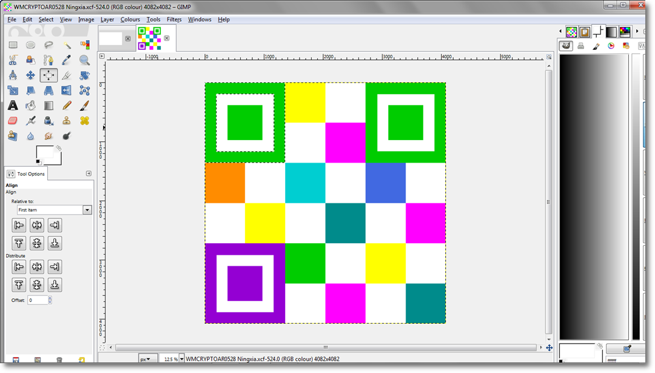Choose the Airbrush tool
Image resolution: width=655 pixels, height=373 pixels.
coord(30,121)
